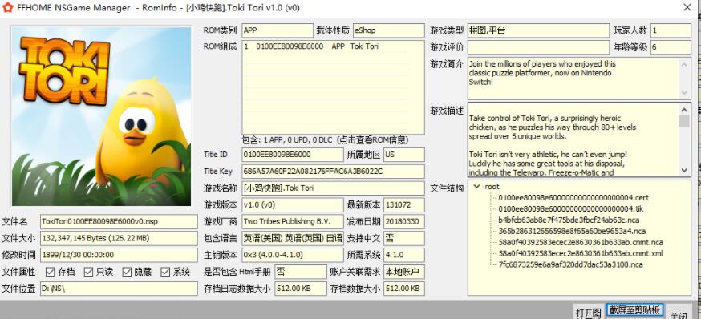Click the 载体性质 field showing eShop
701x319 pixels.
[388, 30]
